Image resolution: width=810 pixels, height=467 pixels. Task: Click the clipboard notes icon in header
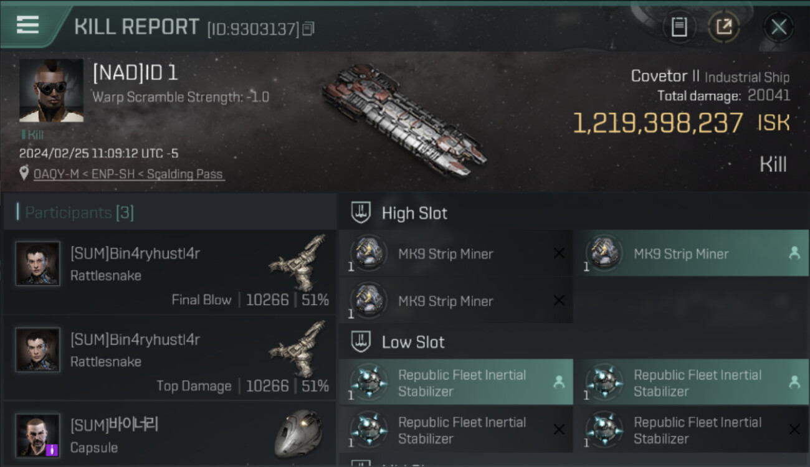coord(679,27)
